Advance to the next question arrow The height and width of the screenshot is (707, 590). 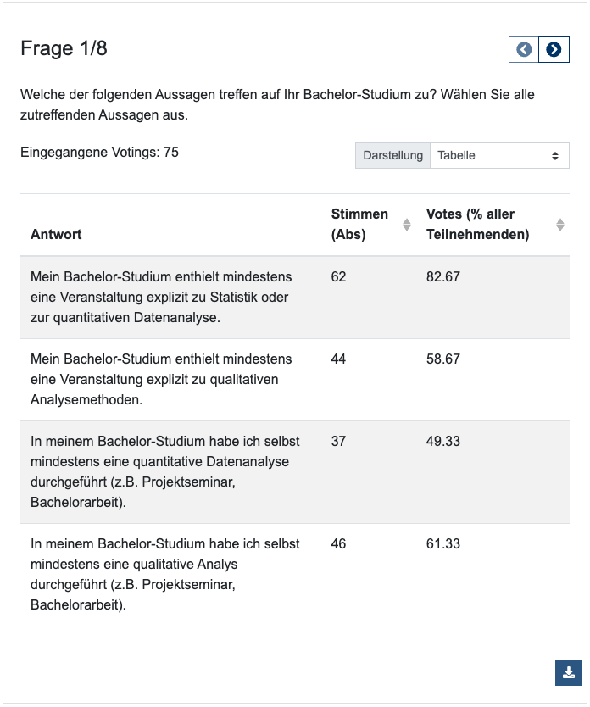(554, 50)
